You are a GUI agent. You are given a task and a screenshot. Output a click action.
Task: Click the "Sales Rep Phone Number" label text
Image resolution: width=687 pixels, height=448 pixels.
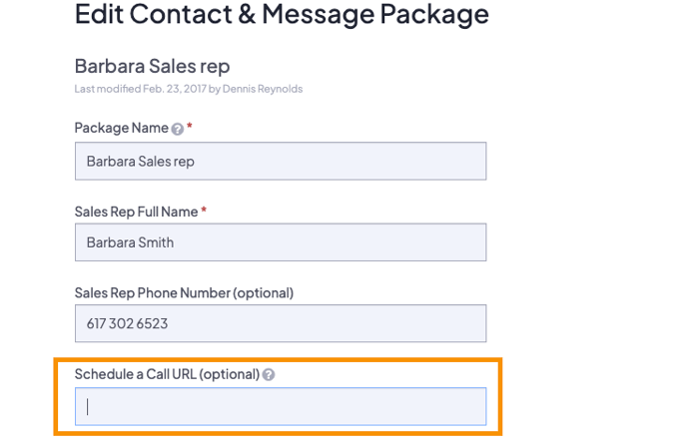click(152, 293)
